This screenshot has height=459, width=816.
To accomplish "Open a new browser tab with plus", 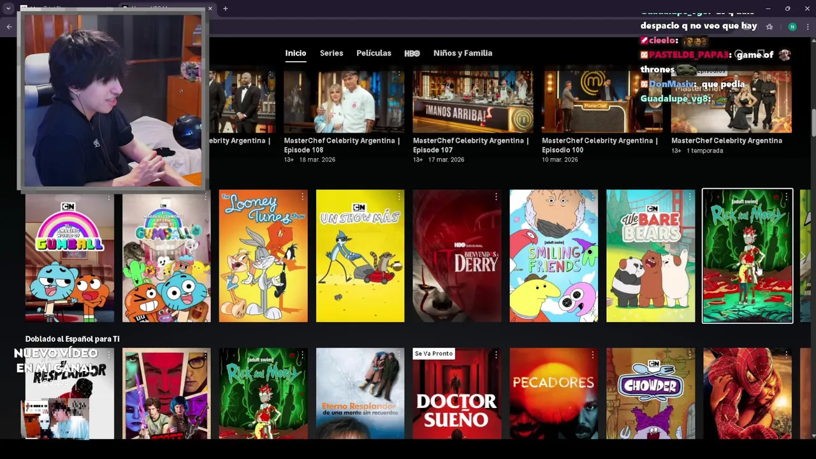I will coord(226,8).
